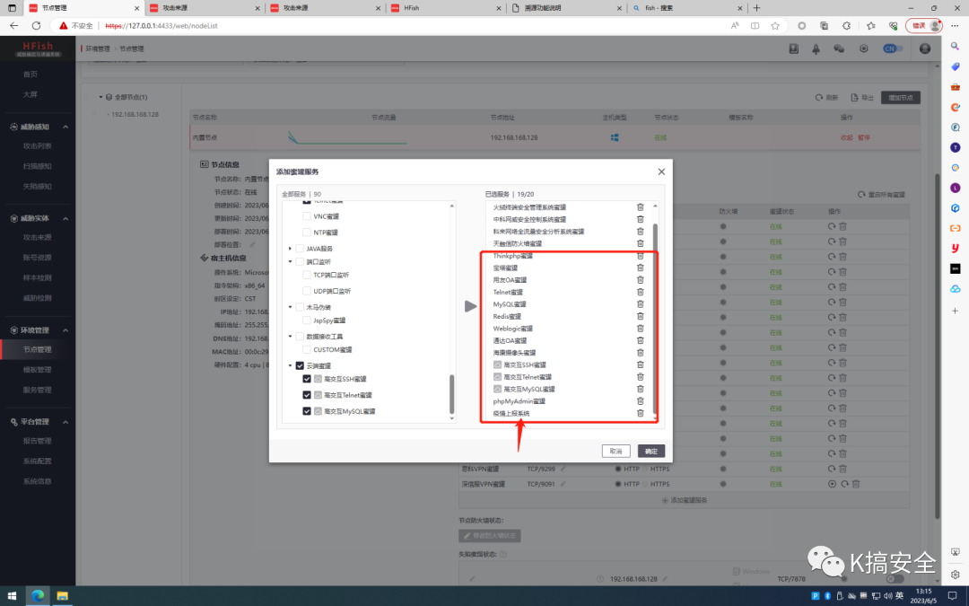Uncheck the 高交互MySQL蜜罐 checkbox

click(307, 411)
